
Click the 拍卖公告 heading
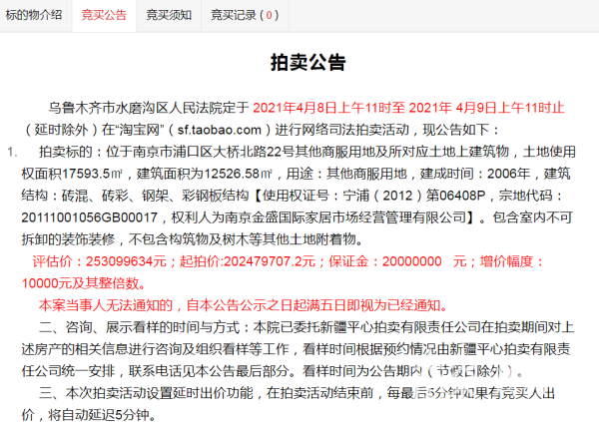click(307, 62)
